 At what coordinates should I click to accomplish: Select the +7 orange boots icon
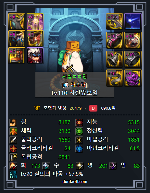17,56
